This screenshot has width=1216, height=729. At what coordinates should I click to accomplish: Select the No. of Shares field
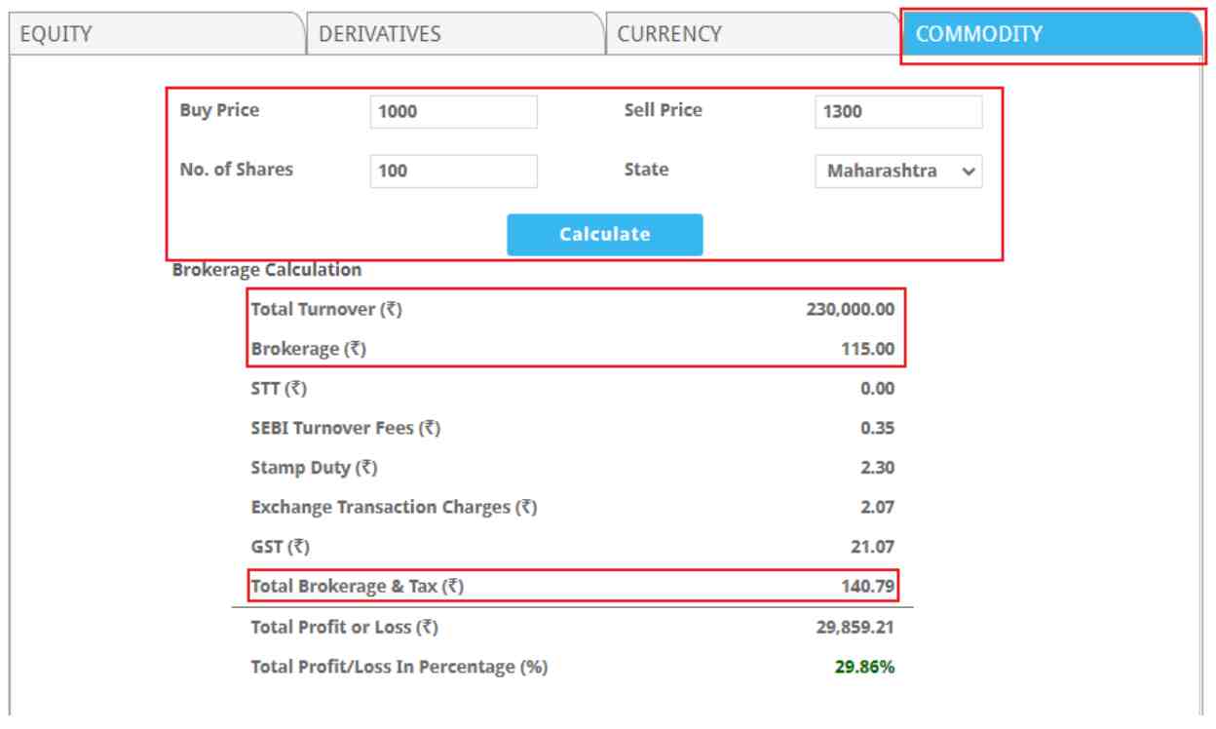[x=453, y=172]
